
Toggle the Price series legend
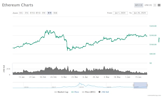click(x=75, y=92)
